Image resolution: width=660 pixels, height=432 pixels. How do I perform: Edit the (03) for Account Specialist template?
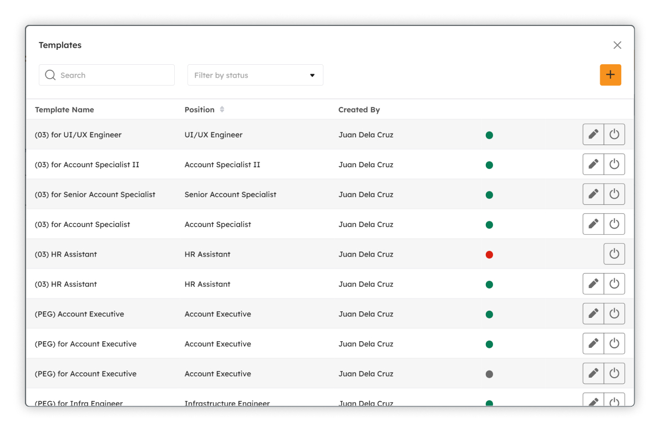point(593,224)
